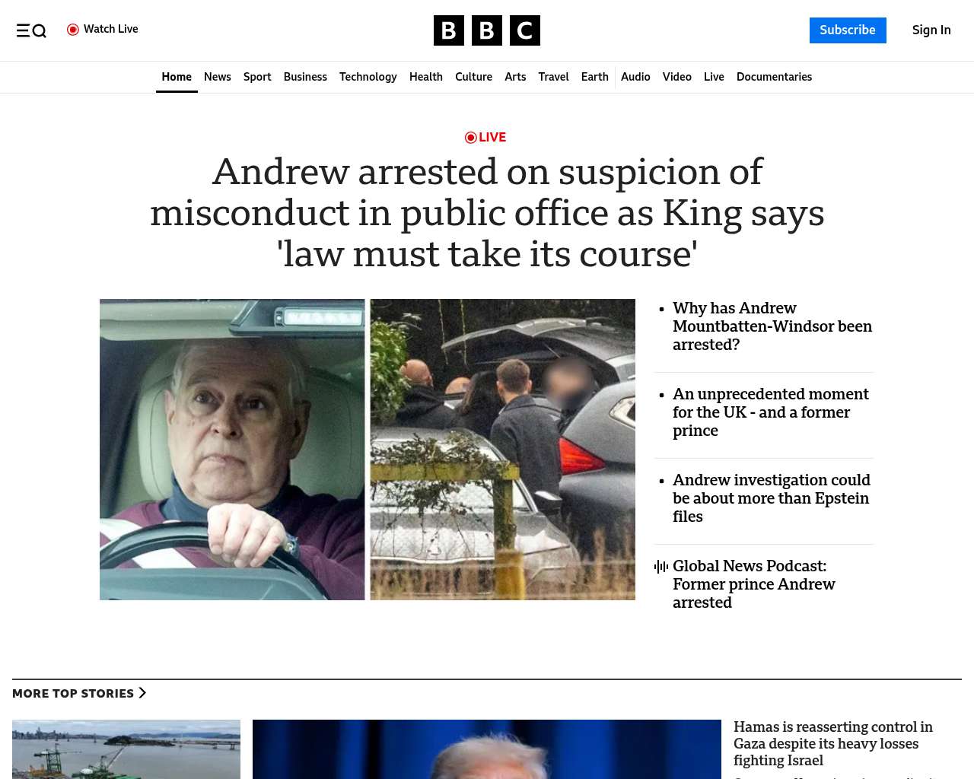Open 'Why has Andrew Mountbatten-Windsor been arrested?'
The height and width of the screenshot is (779, 974).
(x=772, y=326)
